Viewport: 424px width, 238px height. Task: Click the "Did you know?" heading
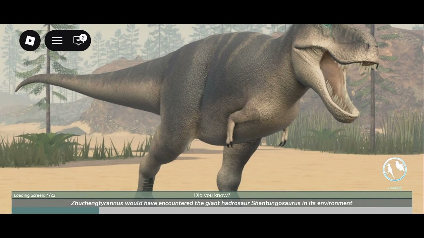212,195
